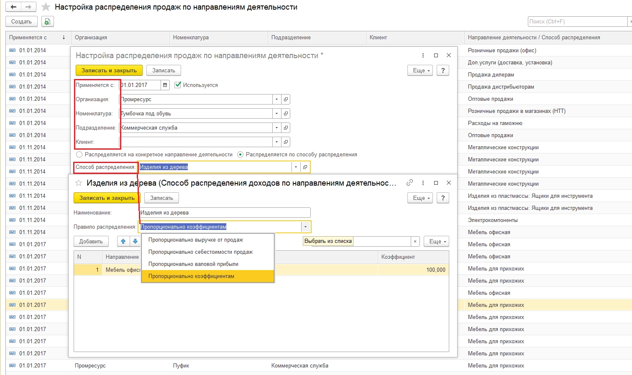Open the Клиент value card icon

tap(286, 142)
